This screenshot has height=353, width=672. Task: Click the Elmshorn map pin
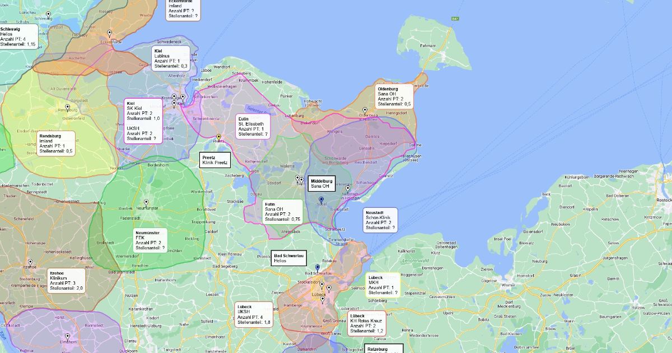point(67,337)
